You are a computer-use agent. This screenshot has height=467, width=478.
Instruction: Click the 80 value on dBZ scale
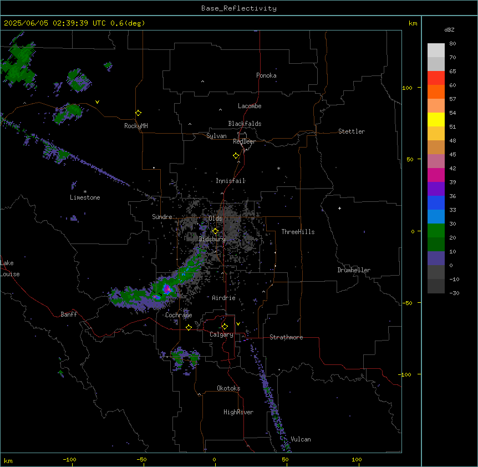pos(452,44)
